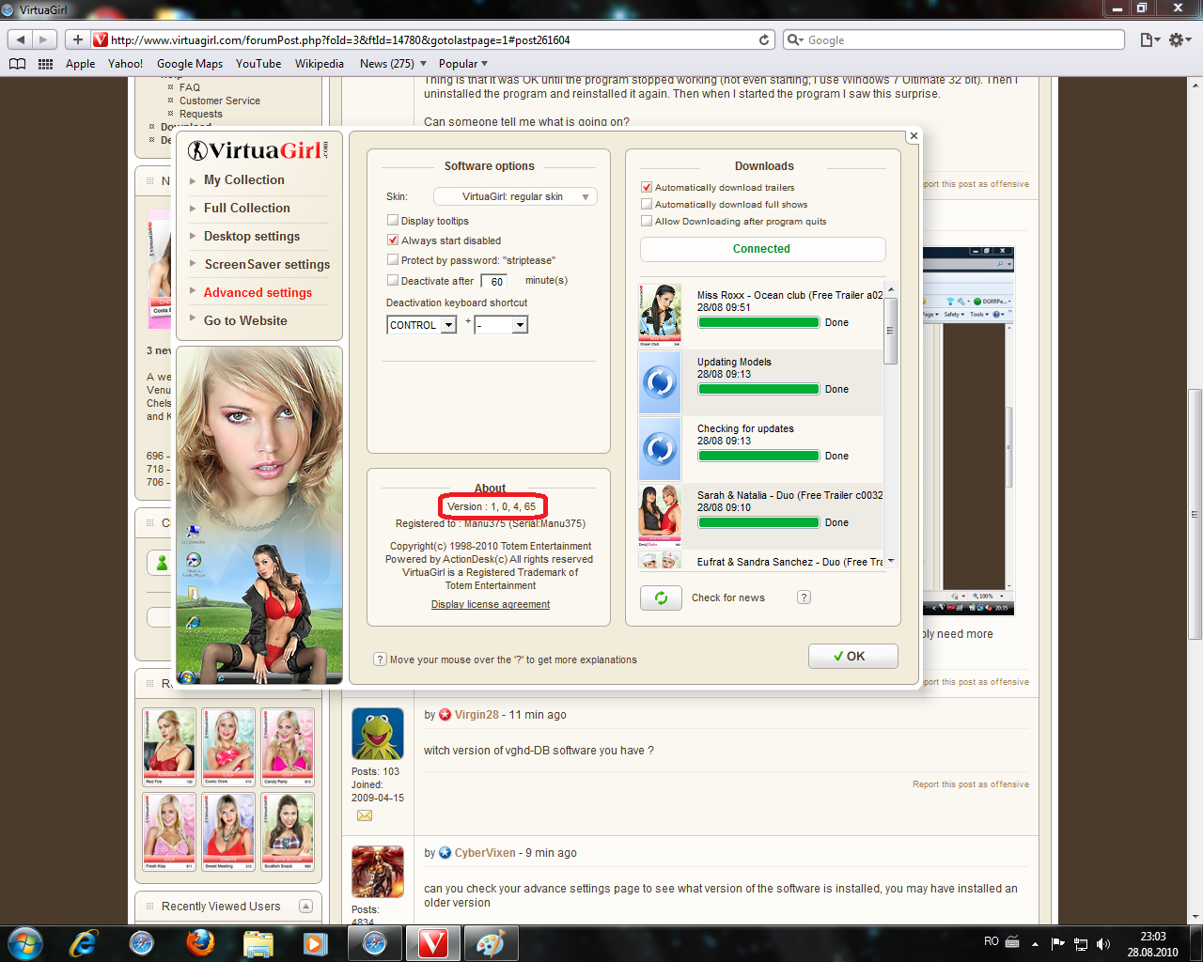Reload the page with the refresh icon
1203x962 pixels.
click(764, 39)
